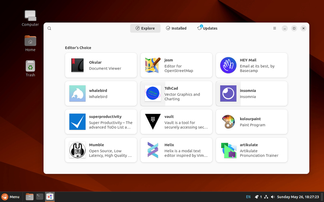
Task: Click the insomnia purple icon
Action: tap(228, 94)
